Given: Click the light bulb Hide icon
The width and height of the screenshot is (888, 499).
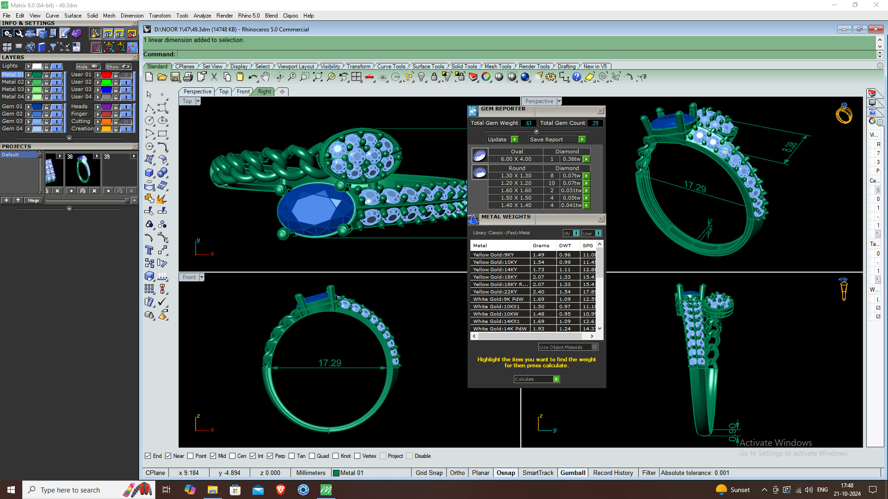Looking at the screenshot, I should (421, 77).
